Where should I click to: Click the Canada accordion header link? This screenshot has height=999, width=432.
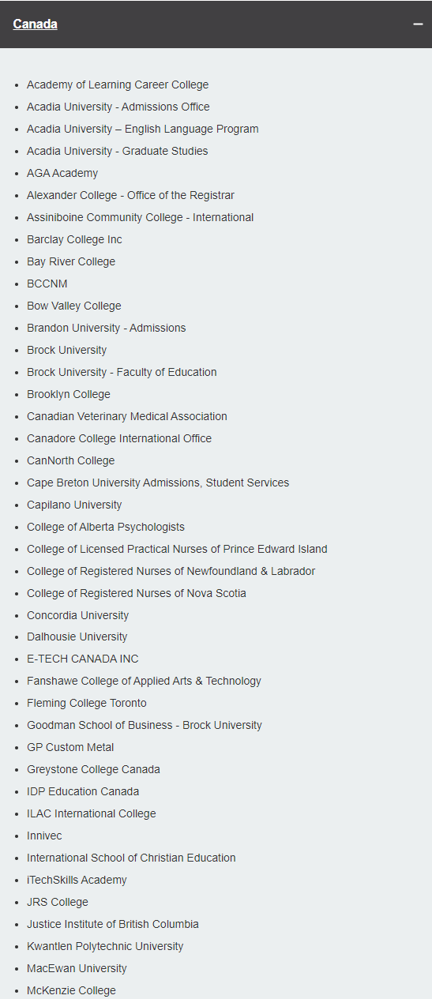35,24
